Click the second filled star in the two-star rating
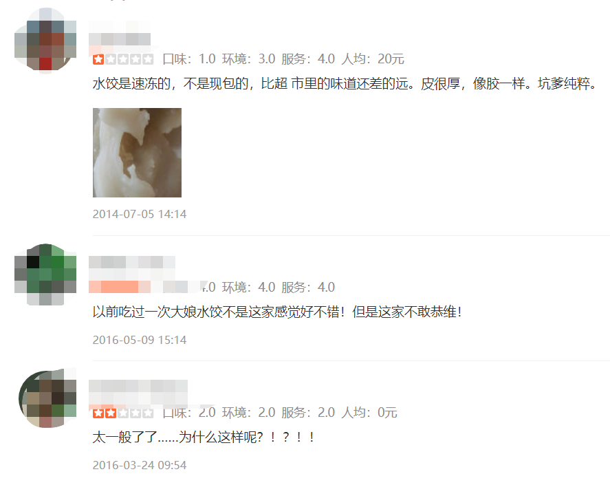Screen dimensions: 610x485 tap(111, 413)
